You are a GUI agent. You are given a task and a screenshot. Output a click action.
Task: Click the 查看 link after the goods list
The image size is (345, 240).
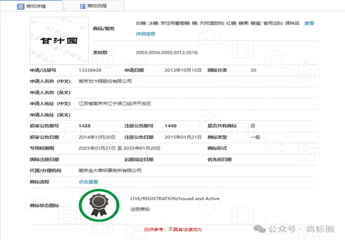[x=309, y=23]
